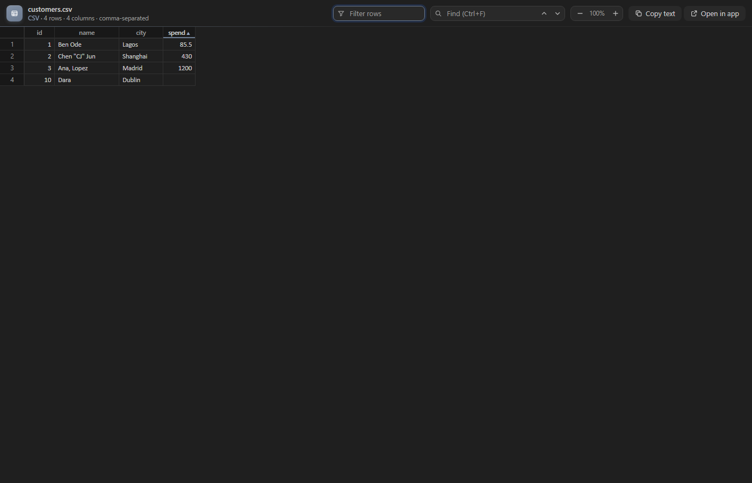Select the spend value 430
The height and width of the screenshot is (483, 752).
click(x=179, y=56)
